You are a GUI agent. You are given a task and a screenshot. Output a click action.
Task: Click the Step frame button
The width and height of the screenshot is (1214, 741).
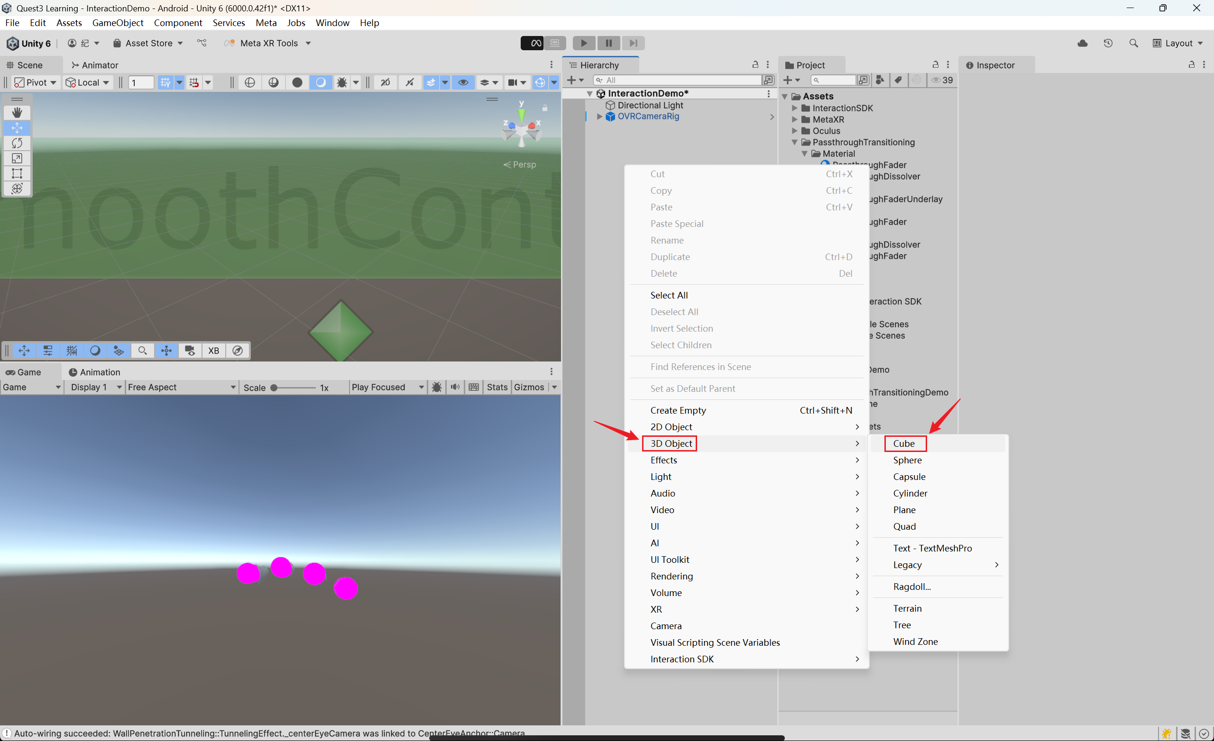(x=633, y=43)
